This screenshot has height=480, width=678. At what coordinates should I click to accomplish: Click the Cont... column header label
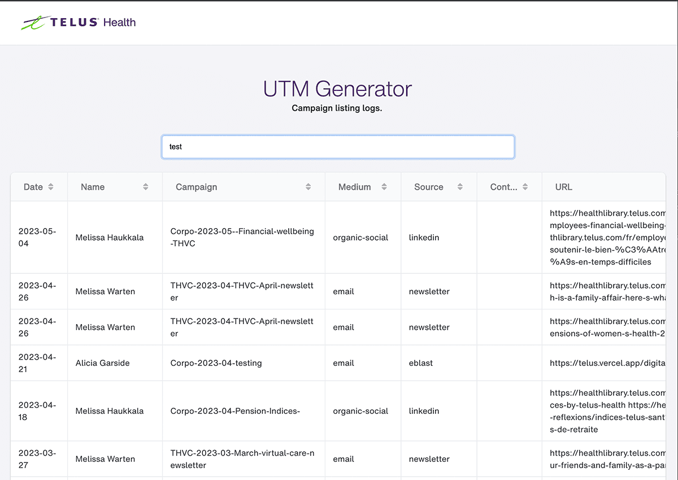[x=504, y=187]
